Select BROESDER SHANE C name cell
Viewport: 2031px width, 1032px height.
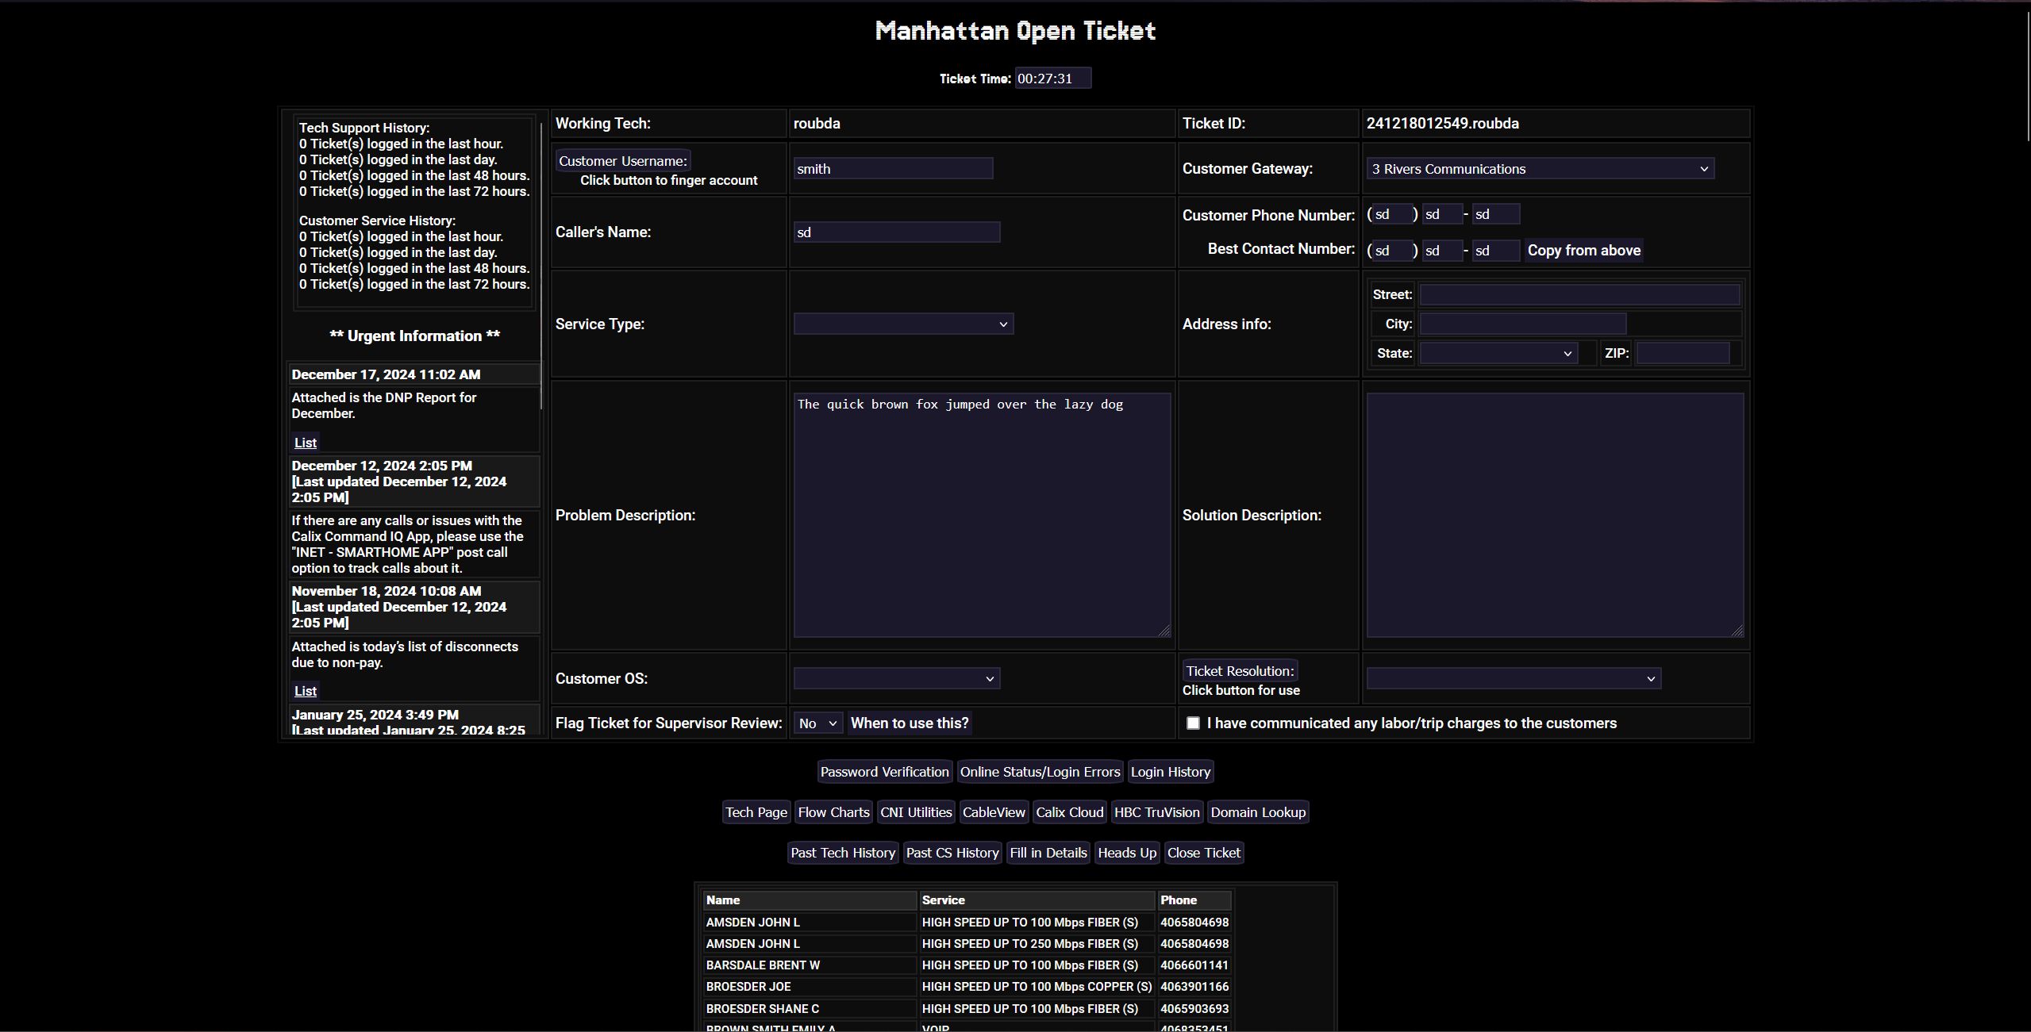pos(809,1008)
